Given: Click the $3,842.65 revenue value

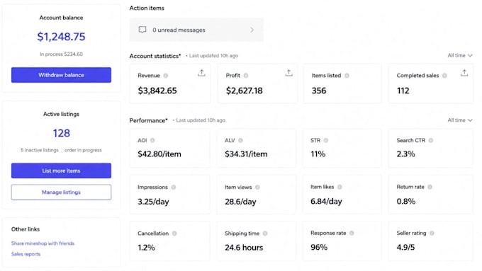Looking at the screenshot, I should pos(157,91).
